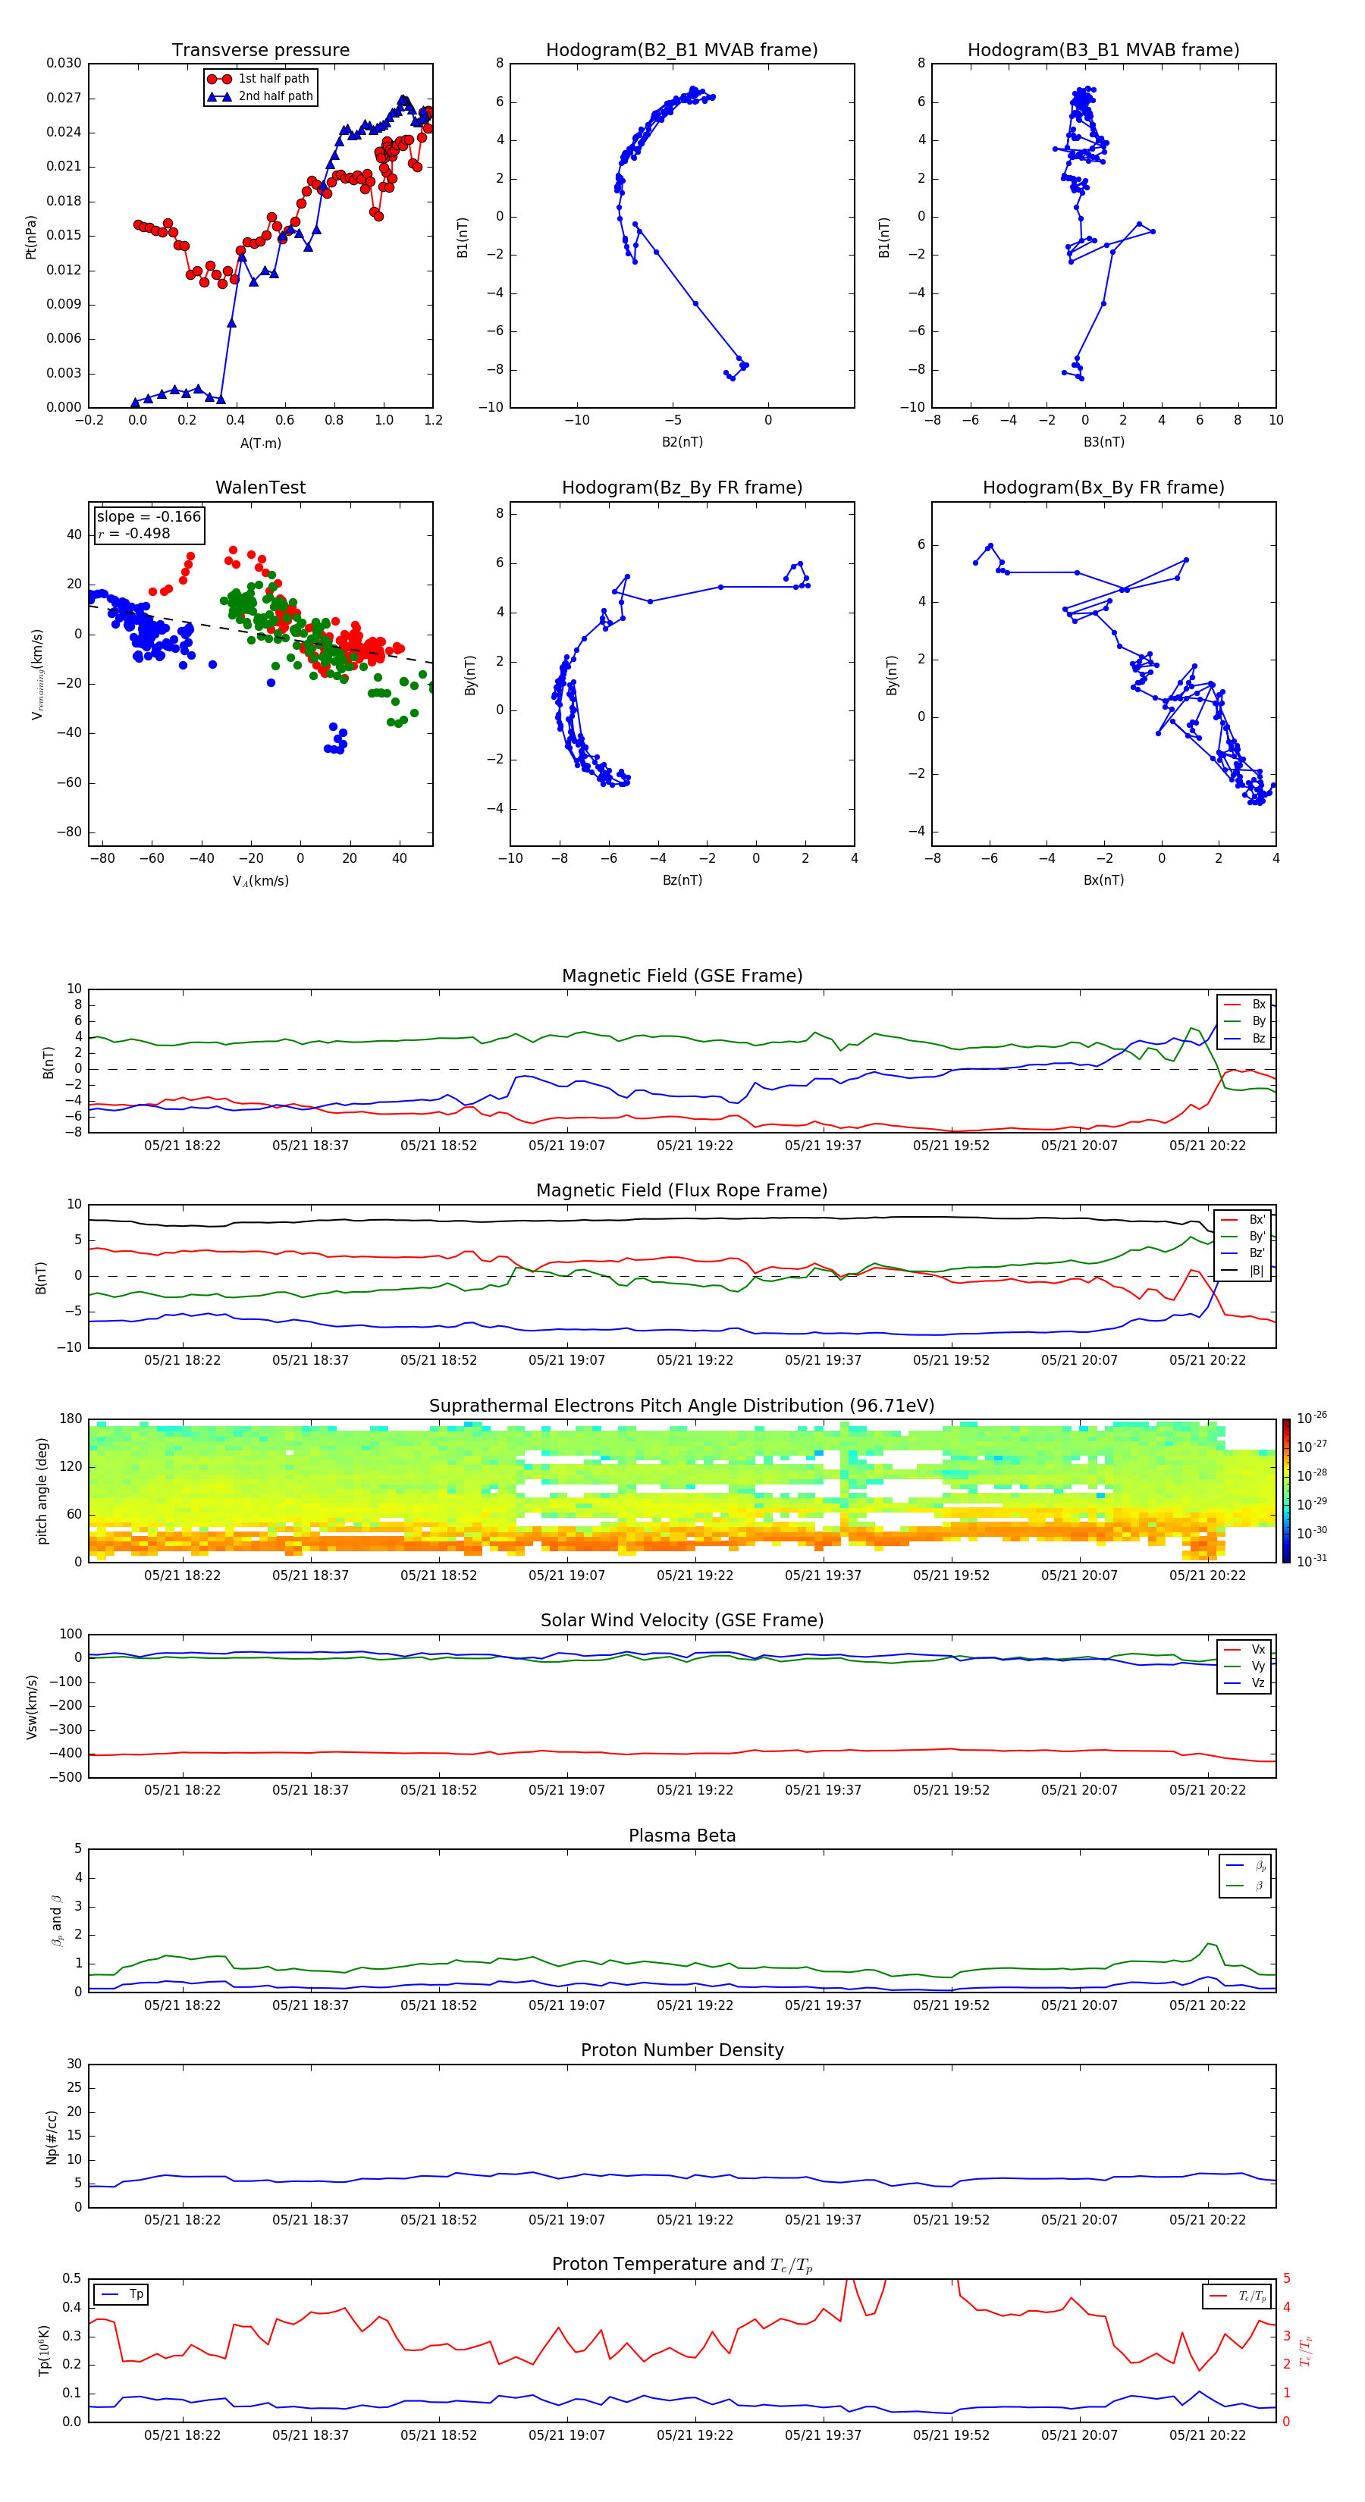
Task: Click "05/21 18:52" tick under pitch angle plot
Action: coord(438,1576)
